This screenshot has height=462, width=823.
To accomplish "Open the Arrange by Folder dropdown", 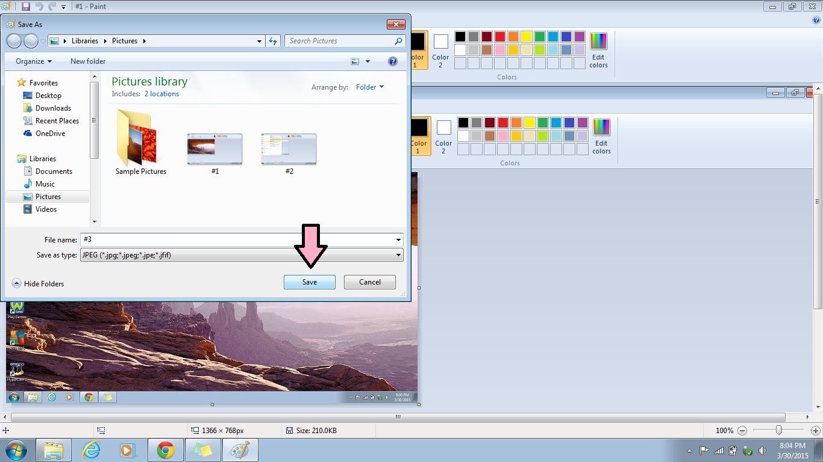I will click(370, 87).
